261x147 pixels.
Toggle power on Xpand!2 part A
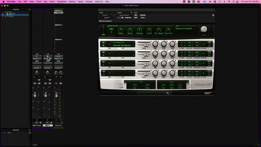tap(103, 42)
